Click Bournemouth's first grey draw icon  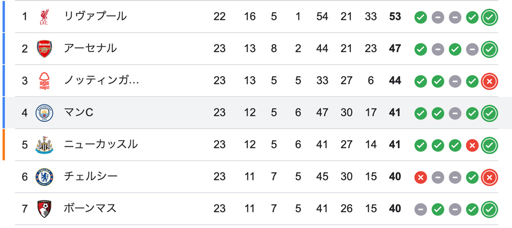pos(420,210)
